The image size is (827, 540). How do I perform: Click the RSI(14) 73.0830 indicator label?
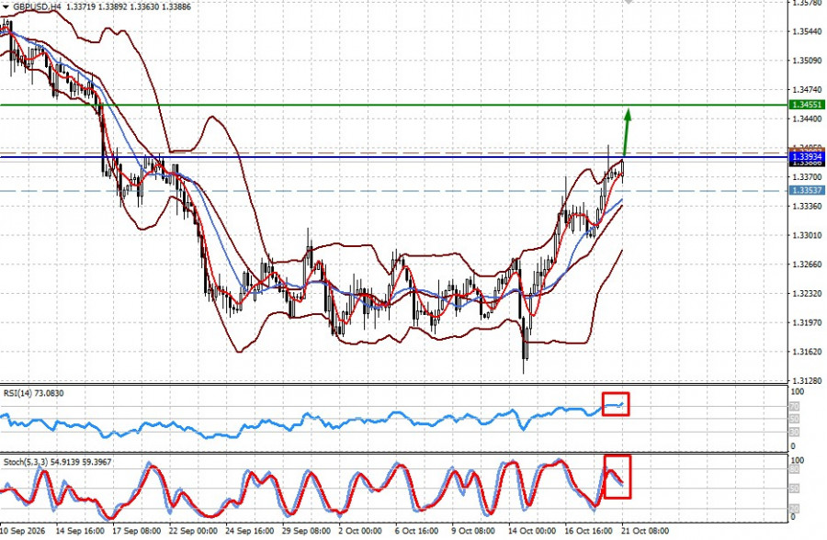tap(34, 393)
